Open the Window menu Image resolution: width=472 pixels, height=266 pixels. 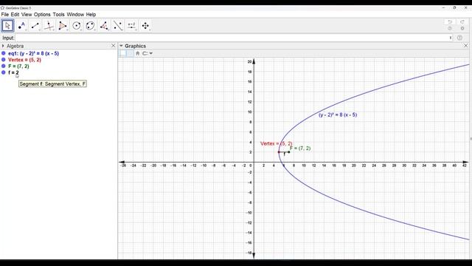tap(75, 15)
